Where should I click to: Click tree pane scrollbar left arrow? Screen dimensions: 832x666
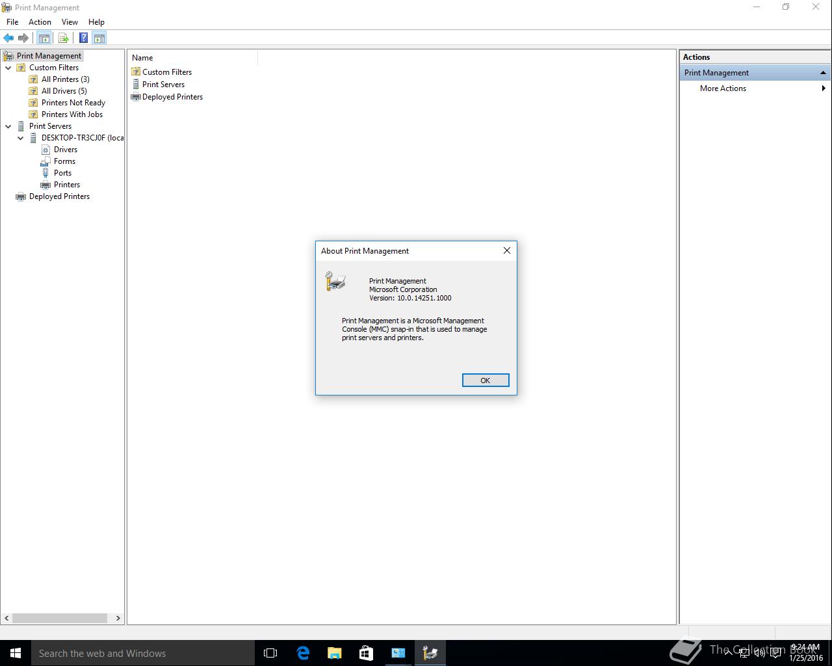tap(7, 618)
